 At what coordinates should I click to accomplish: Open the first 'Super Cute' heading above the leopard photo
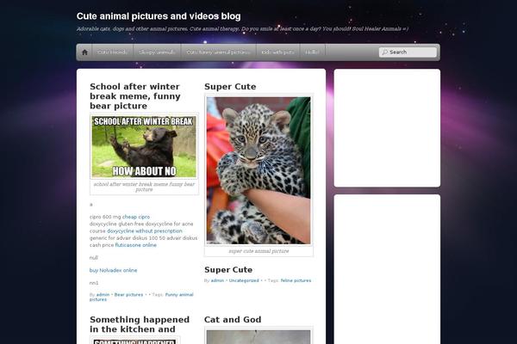230,87
